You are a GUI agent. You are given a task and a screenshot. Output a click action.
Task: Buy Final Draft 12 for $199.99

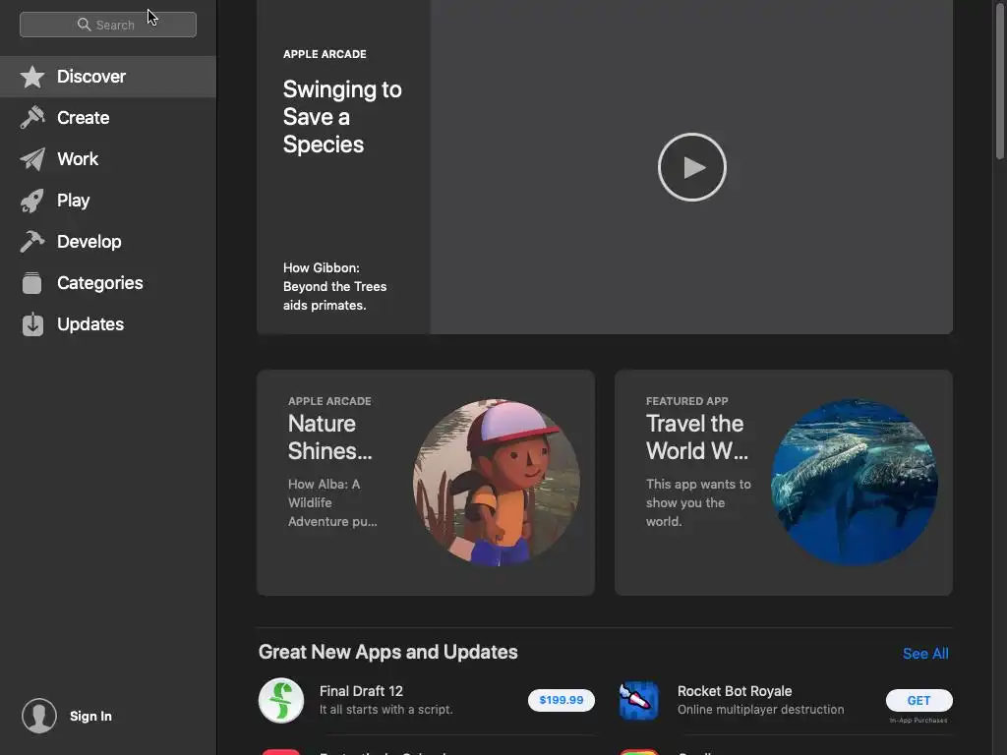coord(562,700)
